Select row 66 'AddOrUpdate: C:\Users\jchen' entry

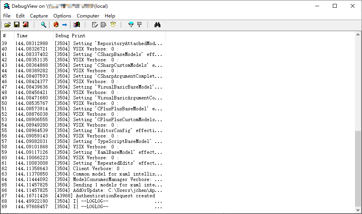click(x=82, y=190)
